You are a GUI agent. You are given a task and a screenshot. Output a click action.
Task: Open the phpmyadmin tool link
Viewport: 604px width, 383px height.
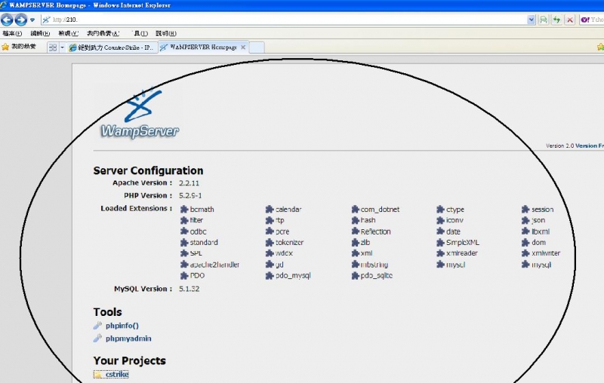[x=128, y=339]
